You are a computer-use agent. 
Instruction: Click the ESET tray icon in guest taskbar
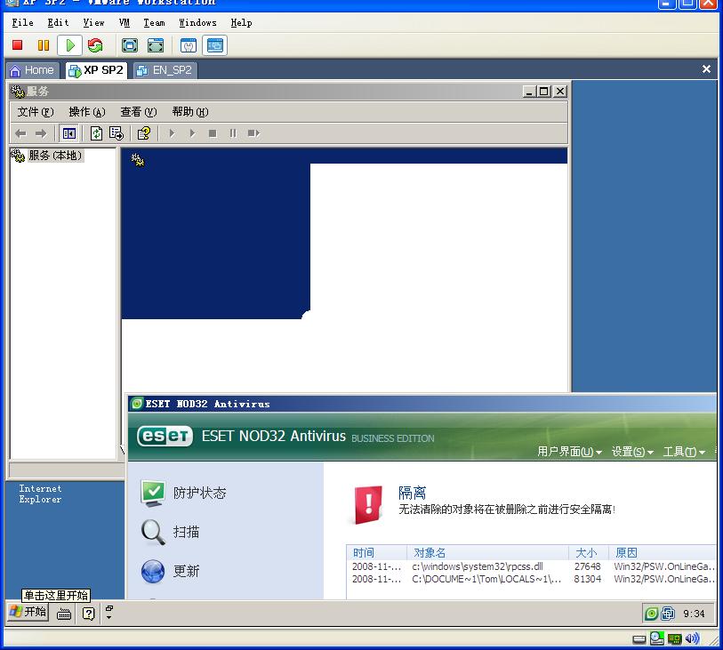652,614
